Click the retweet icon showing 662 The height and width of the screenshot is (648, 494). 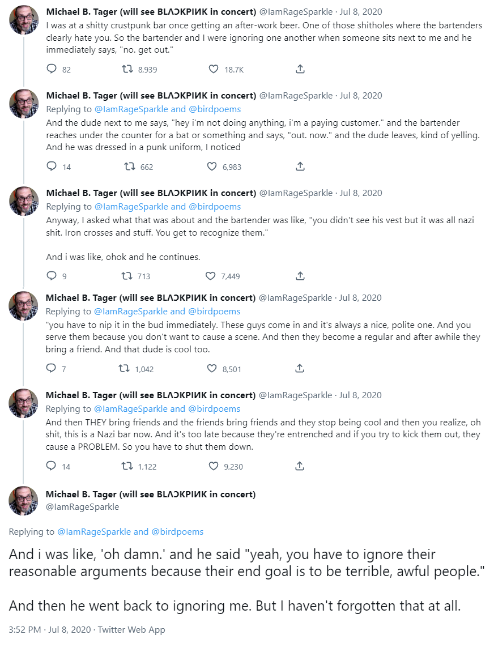[x=130, y=167]
